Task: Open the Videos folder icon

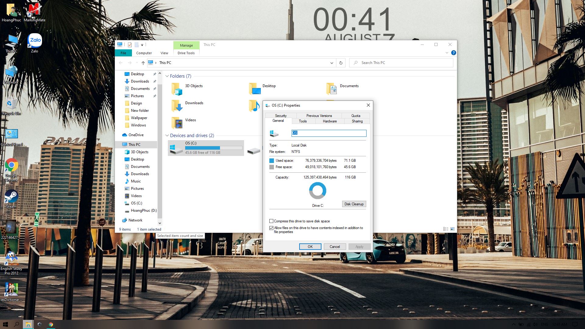Action: 177,123
